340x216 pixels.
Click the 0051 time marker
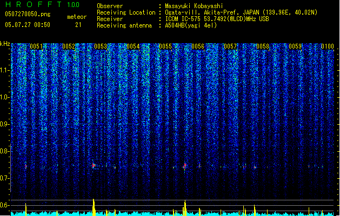[x=36, y=46]
